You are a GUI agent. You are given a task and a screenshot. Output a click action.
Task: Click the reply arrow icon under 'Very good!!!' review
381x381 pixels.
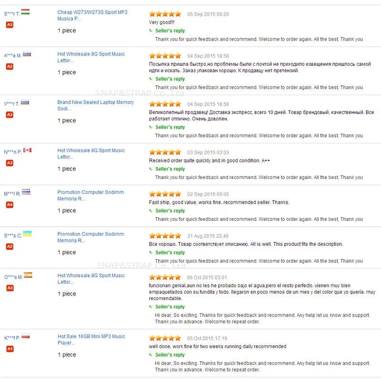151,31
